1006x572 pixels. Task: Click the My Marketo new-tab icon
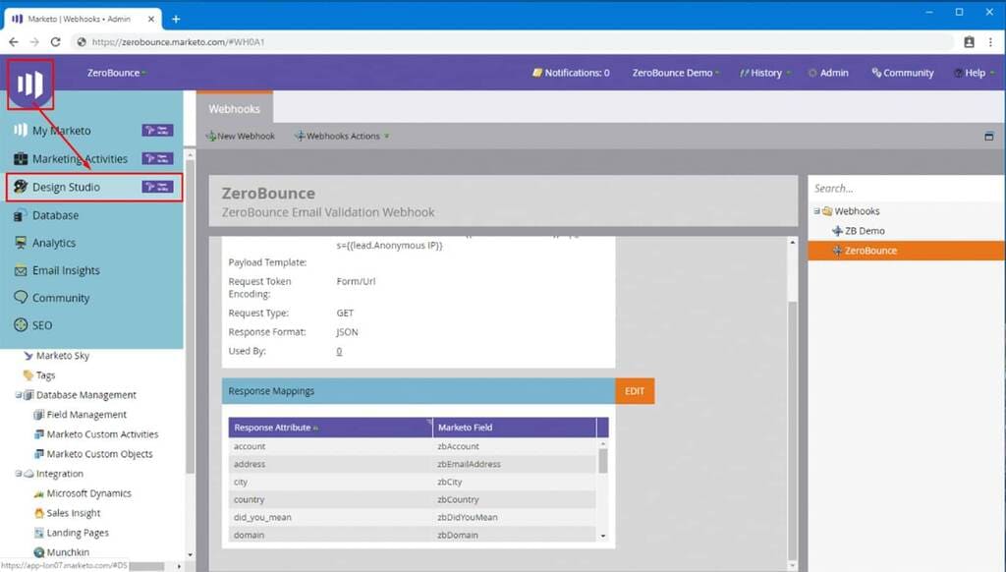click(x=157, y=131)
